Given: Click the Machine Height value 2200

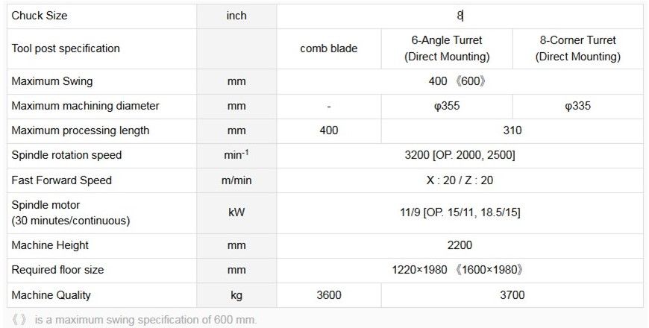Looking at the screenshot, I should tap(460, 245).
